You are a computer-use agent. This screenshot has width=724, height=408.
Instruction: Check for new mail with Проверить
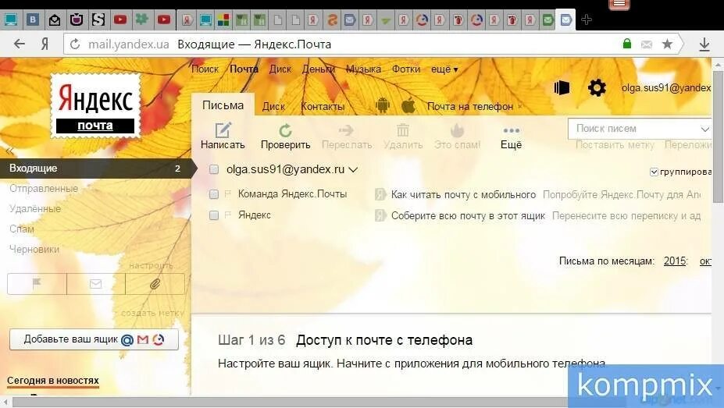click(285, 137)
